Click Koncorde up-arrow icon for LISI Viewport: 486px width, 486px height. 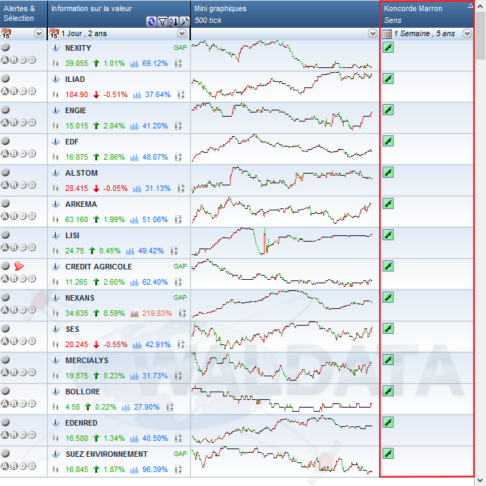click(388, 235)
